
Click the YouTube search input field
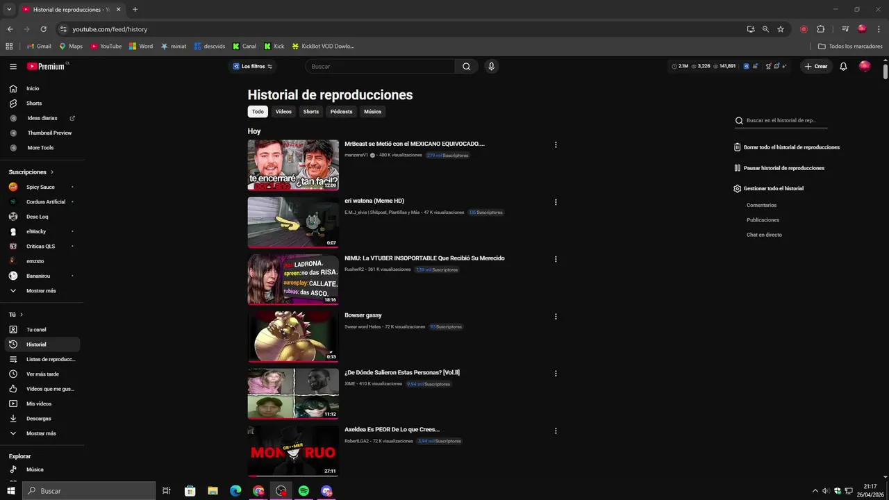(381, 67)
